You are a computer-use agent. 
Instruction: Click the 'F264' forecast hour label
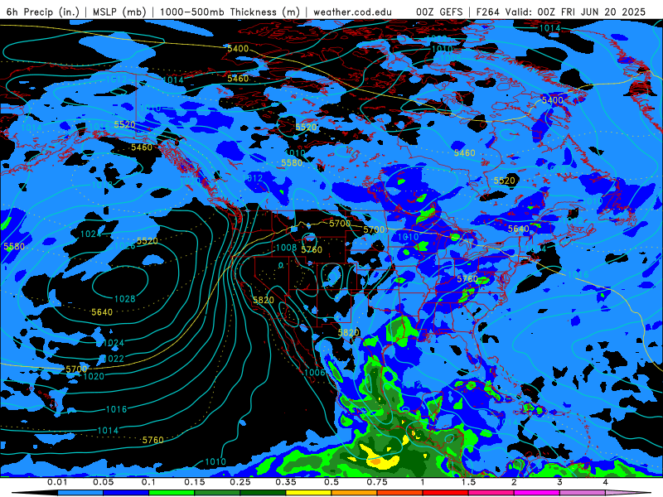(490, 12)
